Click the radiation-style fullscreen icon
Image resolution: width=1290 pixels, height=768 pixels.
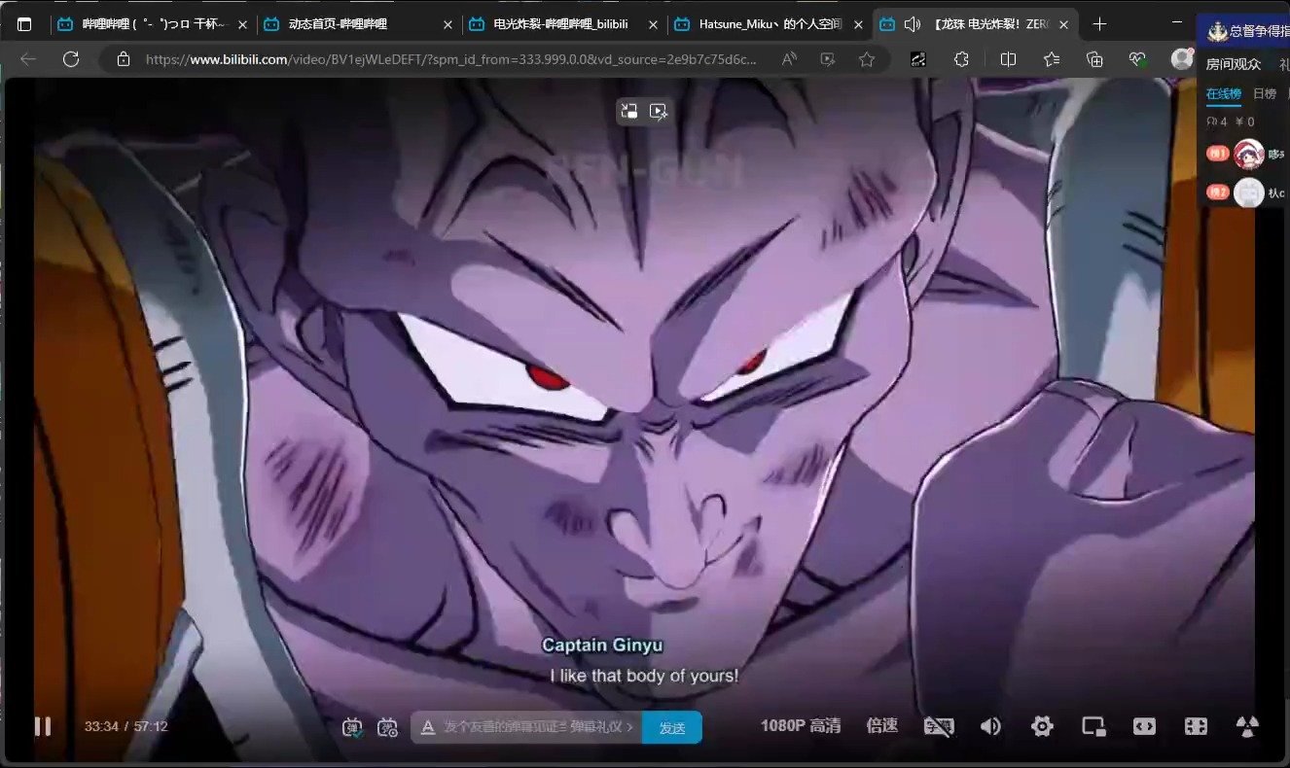[x=1247, y=726]
